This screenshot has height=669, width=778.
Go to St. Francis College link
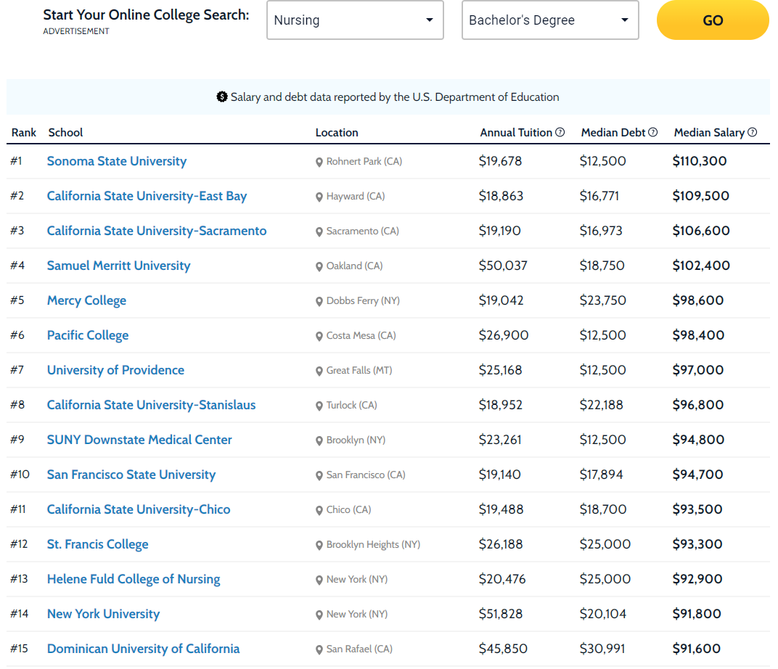pyautogui.click(x=98, y=544)
